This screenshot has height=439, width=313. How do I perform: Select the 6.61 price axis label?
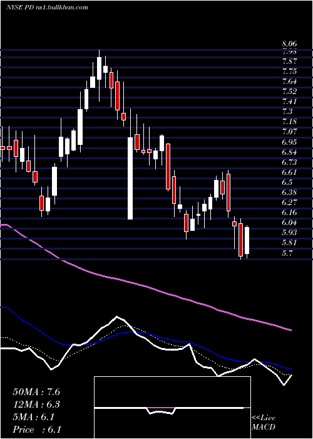click(289, 172)
